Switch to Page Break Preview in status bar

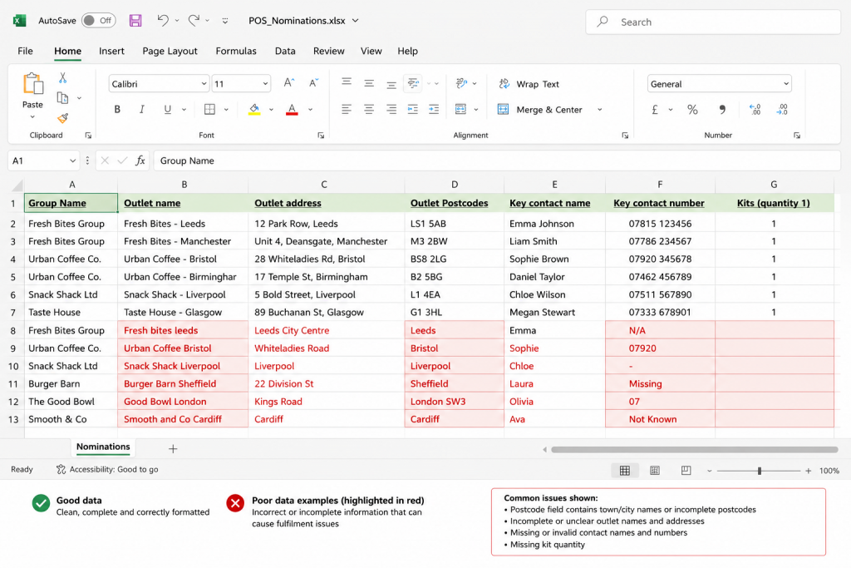tap(686, 470)
